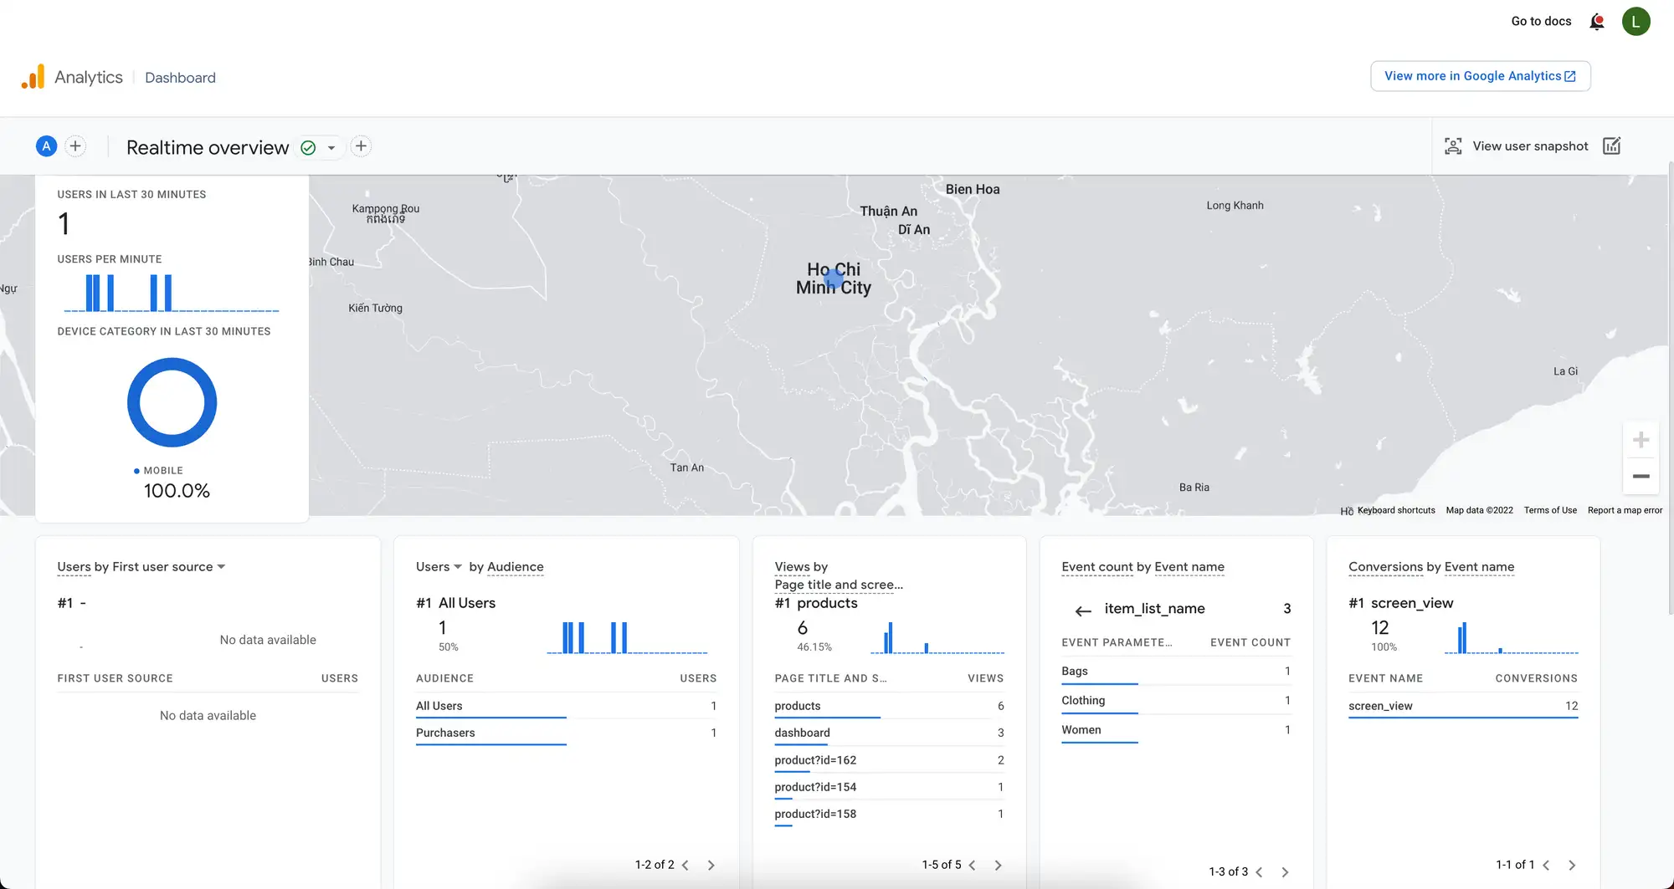Image resolution: width=1674 pixels, height=889 pixels.
Task: Click the green verified check icon
Action: click(308, 148)
